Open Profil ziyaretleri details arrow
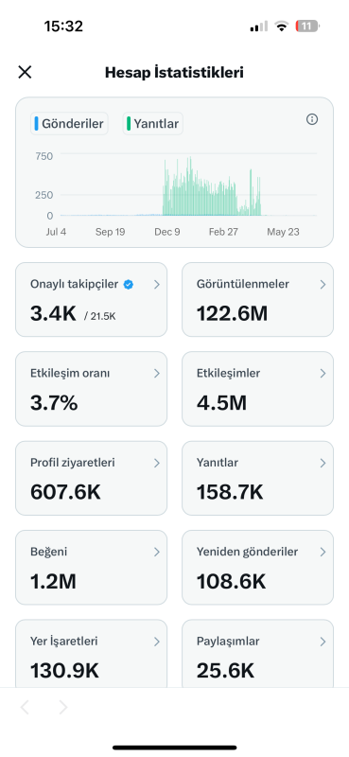349x757 pixels. 156,463
